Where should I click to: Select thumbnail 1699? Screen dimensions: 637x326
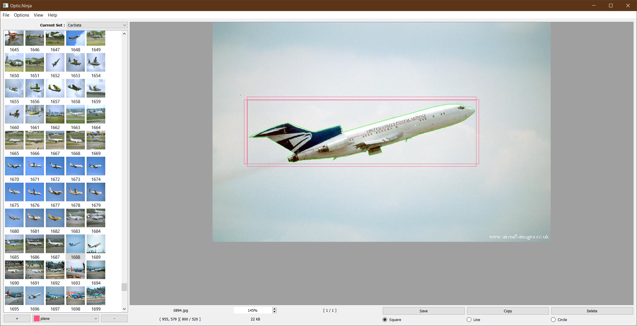coord(96,296)
